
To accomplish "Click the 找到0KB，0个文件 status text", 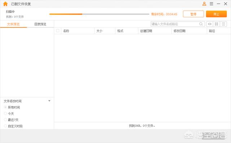I will (142, 126).
